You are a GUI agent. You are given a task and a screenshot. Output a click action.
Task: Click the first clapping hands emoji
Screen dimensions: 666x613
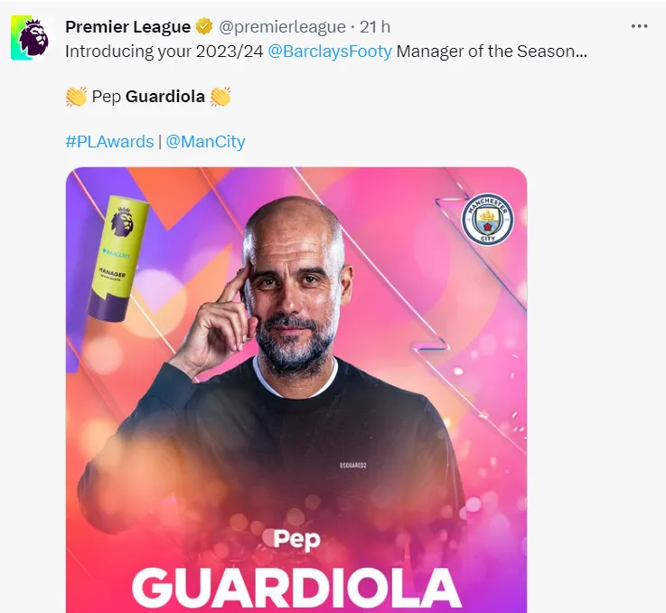pos(76,97)
